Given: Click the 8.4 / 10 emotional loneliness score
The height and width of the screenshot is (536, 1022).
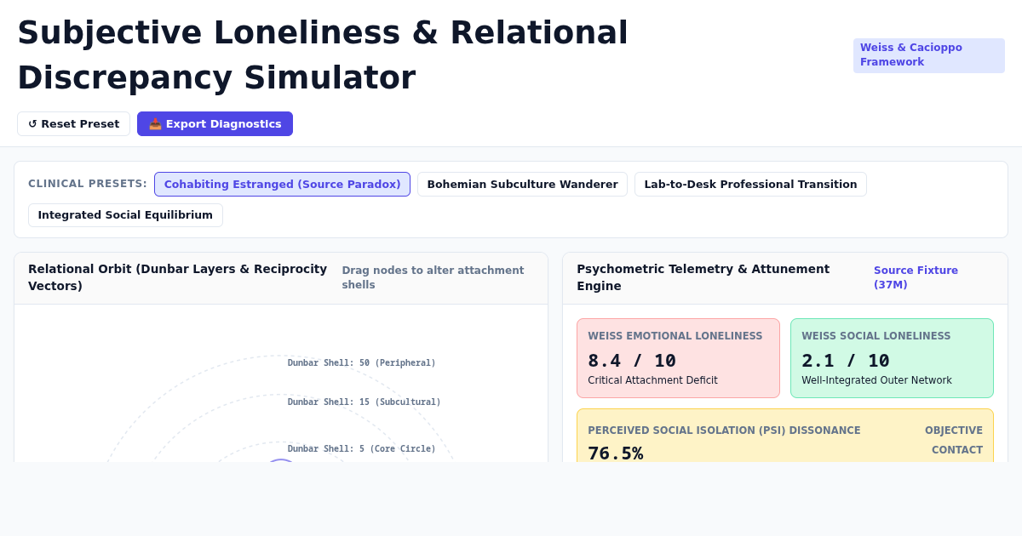Looking at the screenshot, I should 632,361.
